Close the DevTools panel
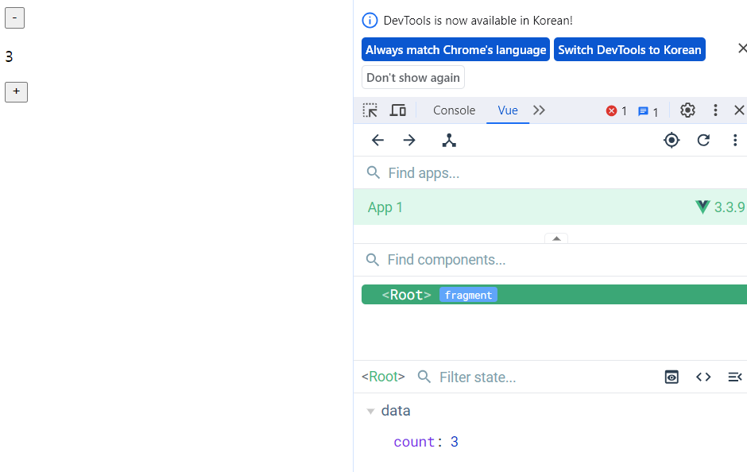Image resolution: width=747 pixels, height=472 pixels. point(739,110)
